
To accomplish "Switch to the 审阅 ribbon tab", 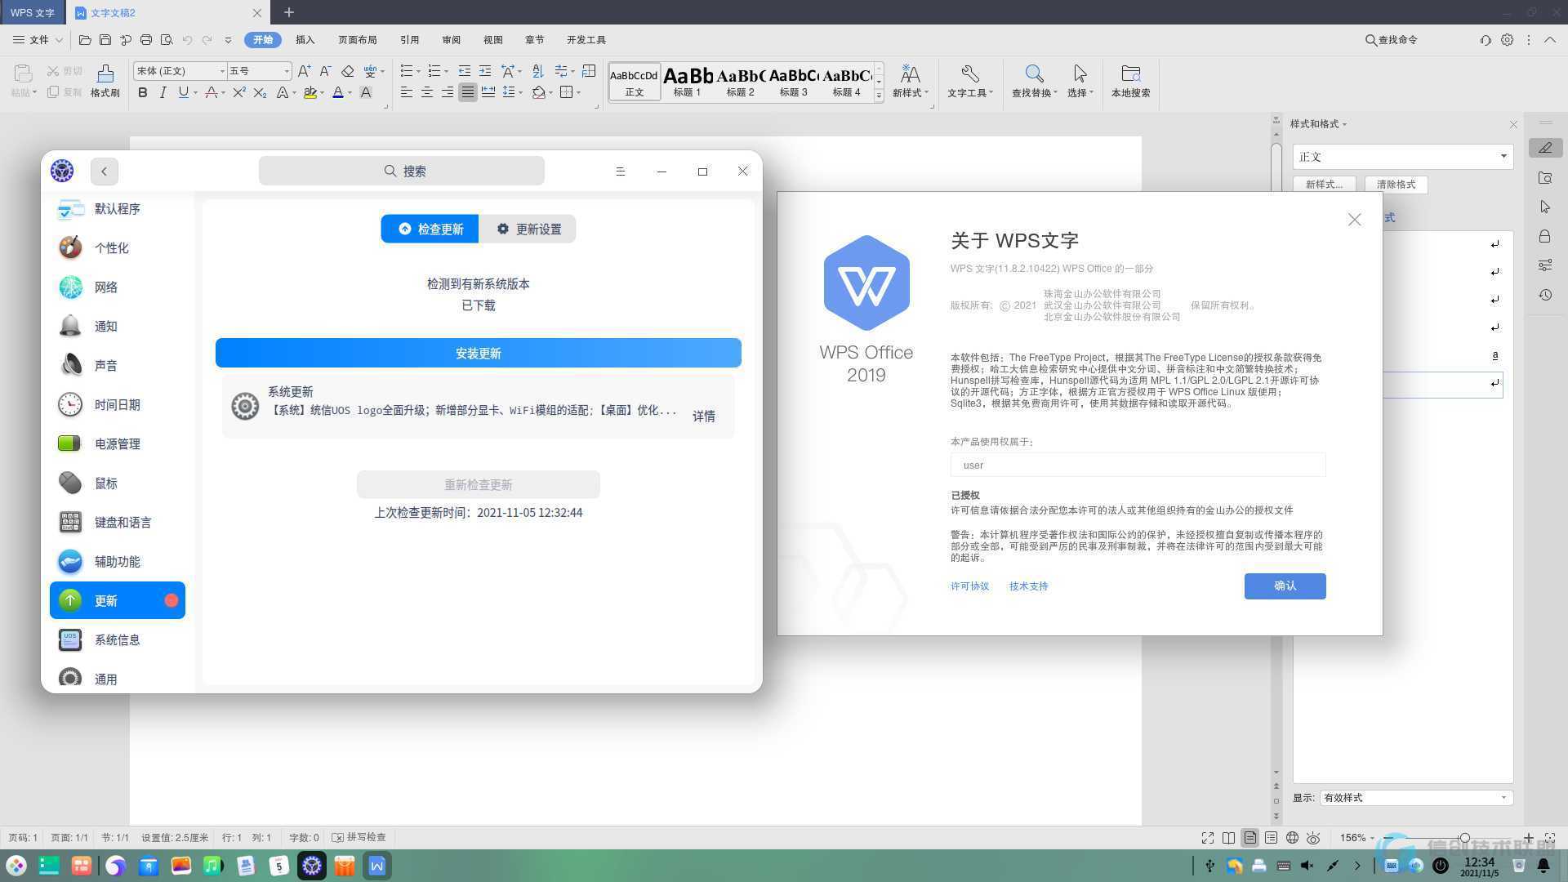I will coord(451,40).
